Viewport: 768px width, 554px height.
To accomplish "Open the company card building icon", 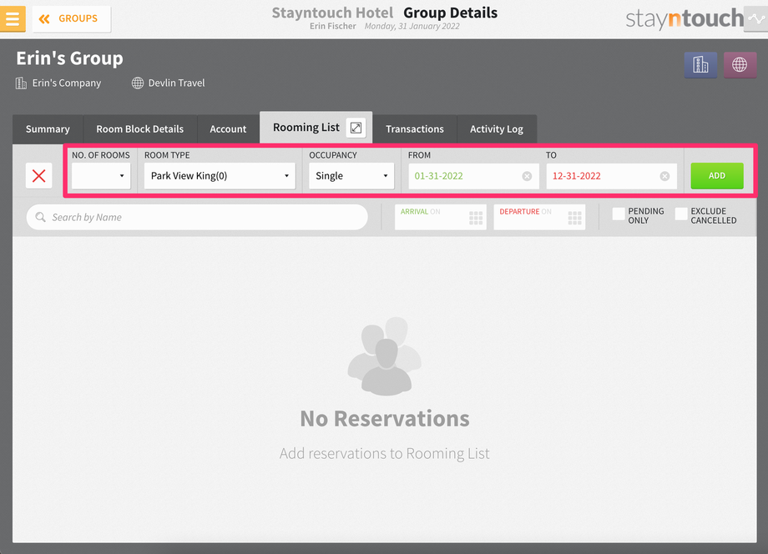I will point(700,64).
